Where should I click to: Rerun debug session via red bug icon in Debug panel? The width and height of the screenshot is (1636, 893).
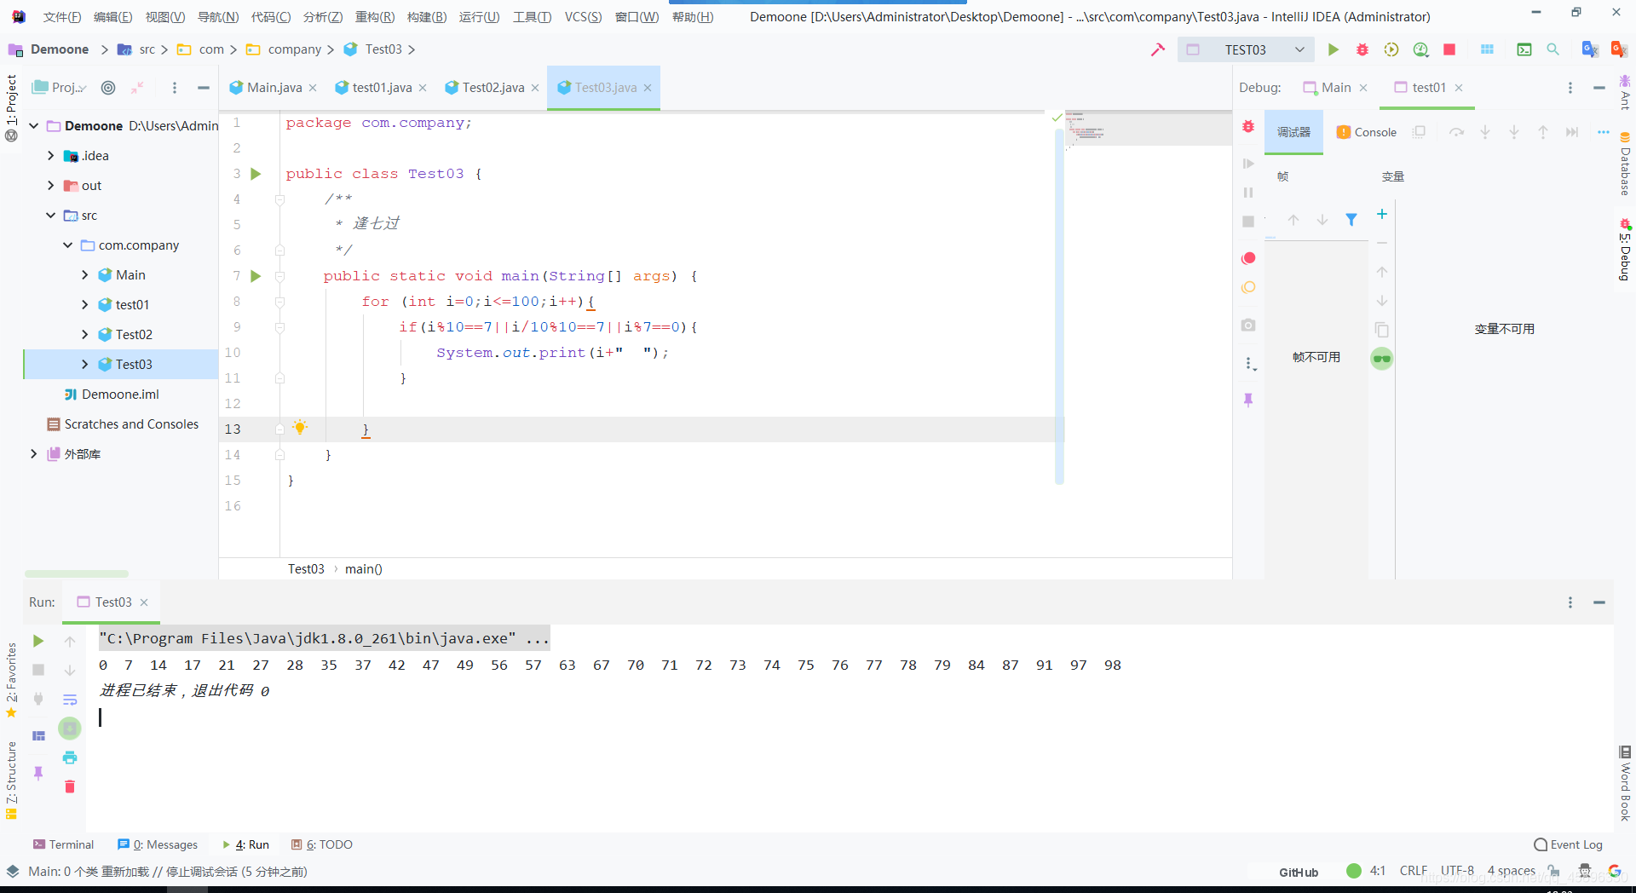pyautogui.click(x=1248, y=126)
